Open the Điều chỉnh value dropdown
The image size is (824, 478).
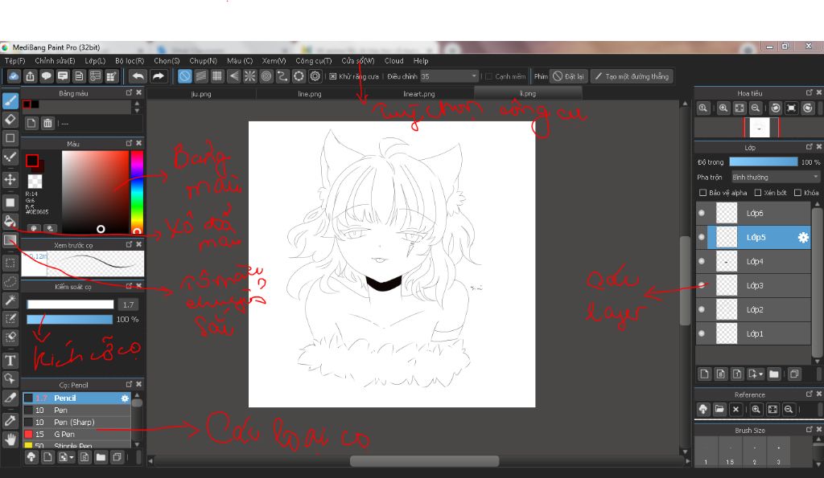474,76
